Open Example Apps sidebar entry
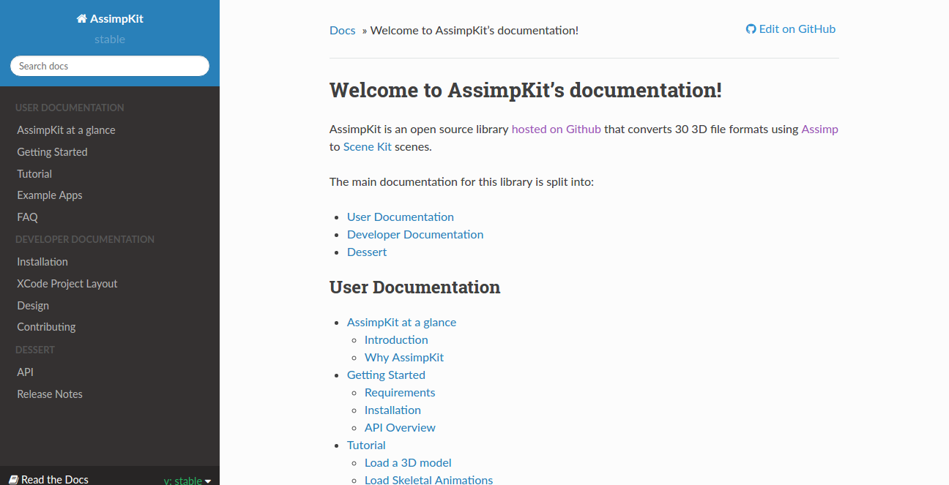 tap(50, 195)
